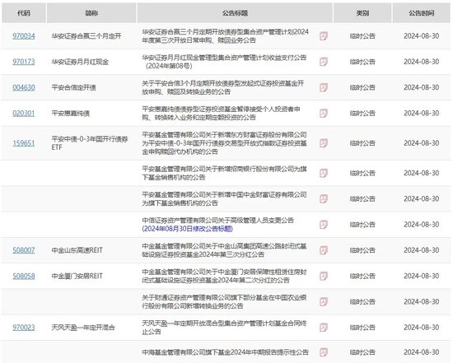The image size is (453, 363).
Task: Open PDF icon for 中金山高集团高速公路 分红公告
Action: point(324,250)
